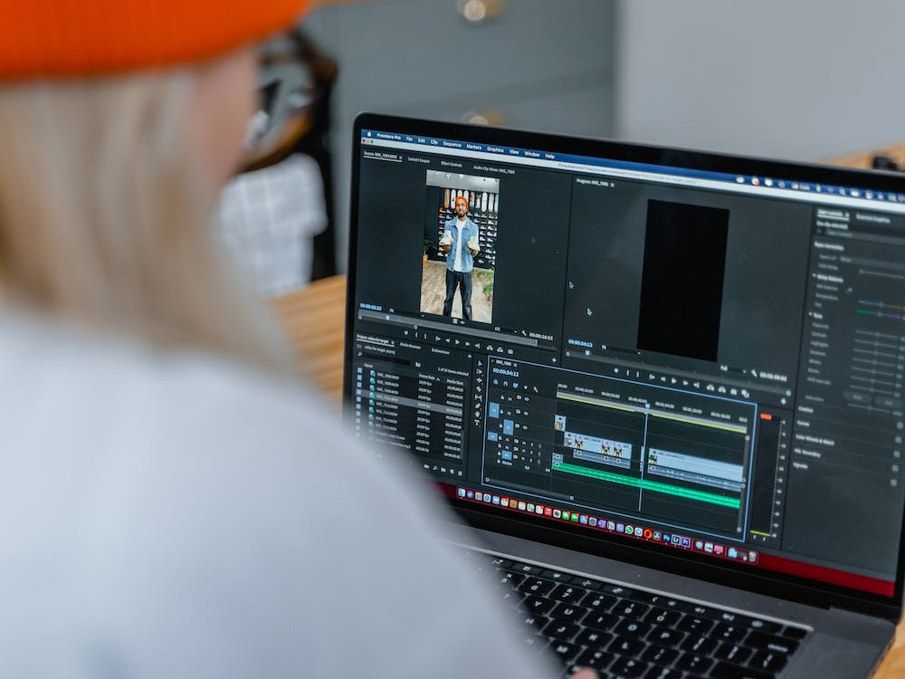Select the Type tool in the tools panel
The width and height of the screenshot is (905, 679).
[477, 423]
